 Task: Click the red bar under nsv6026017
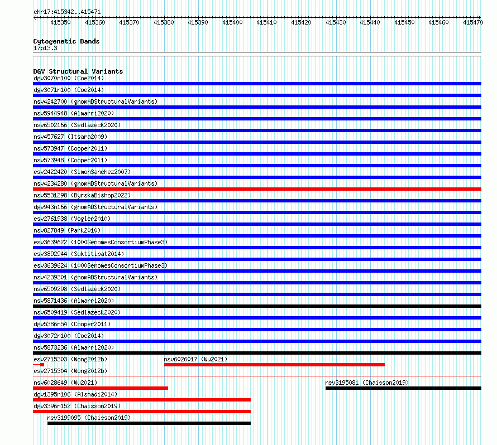coord(275,365)
